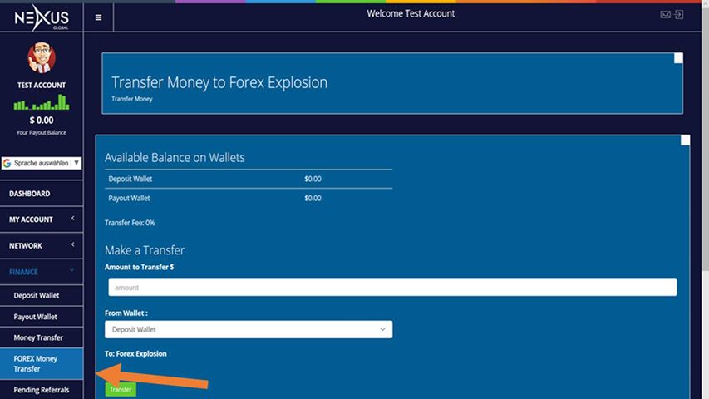Click the amount input field
Screen dimensions: 709x399
tap(392, 288)
